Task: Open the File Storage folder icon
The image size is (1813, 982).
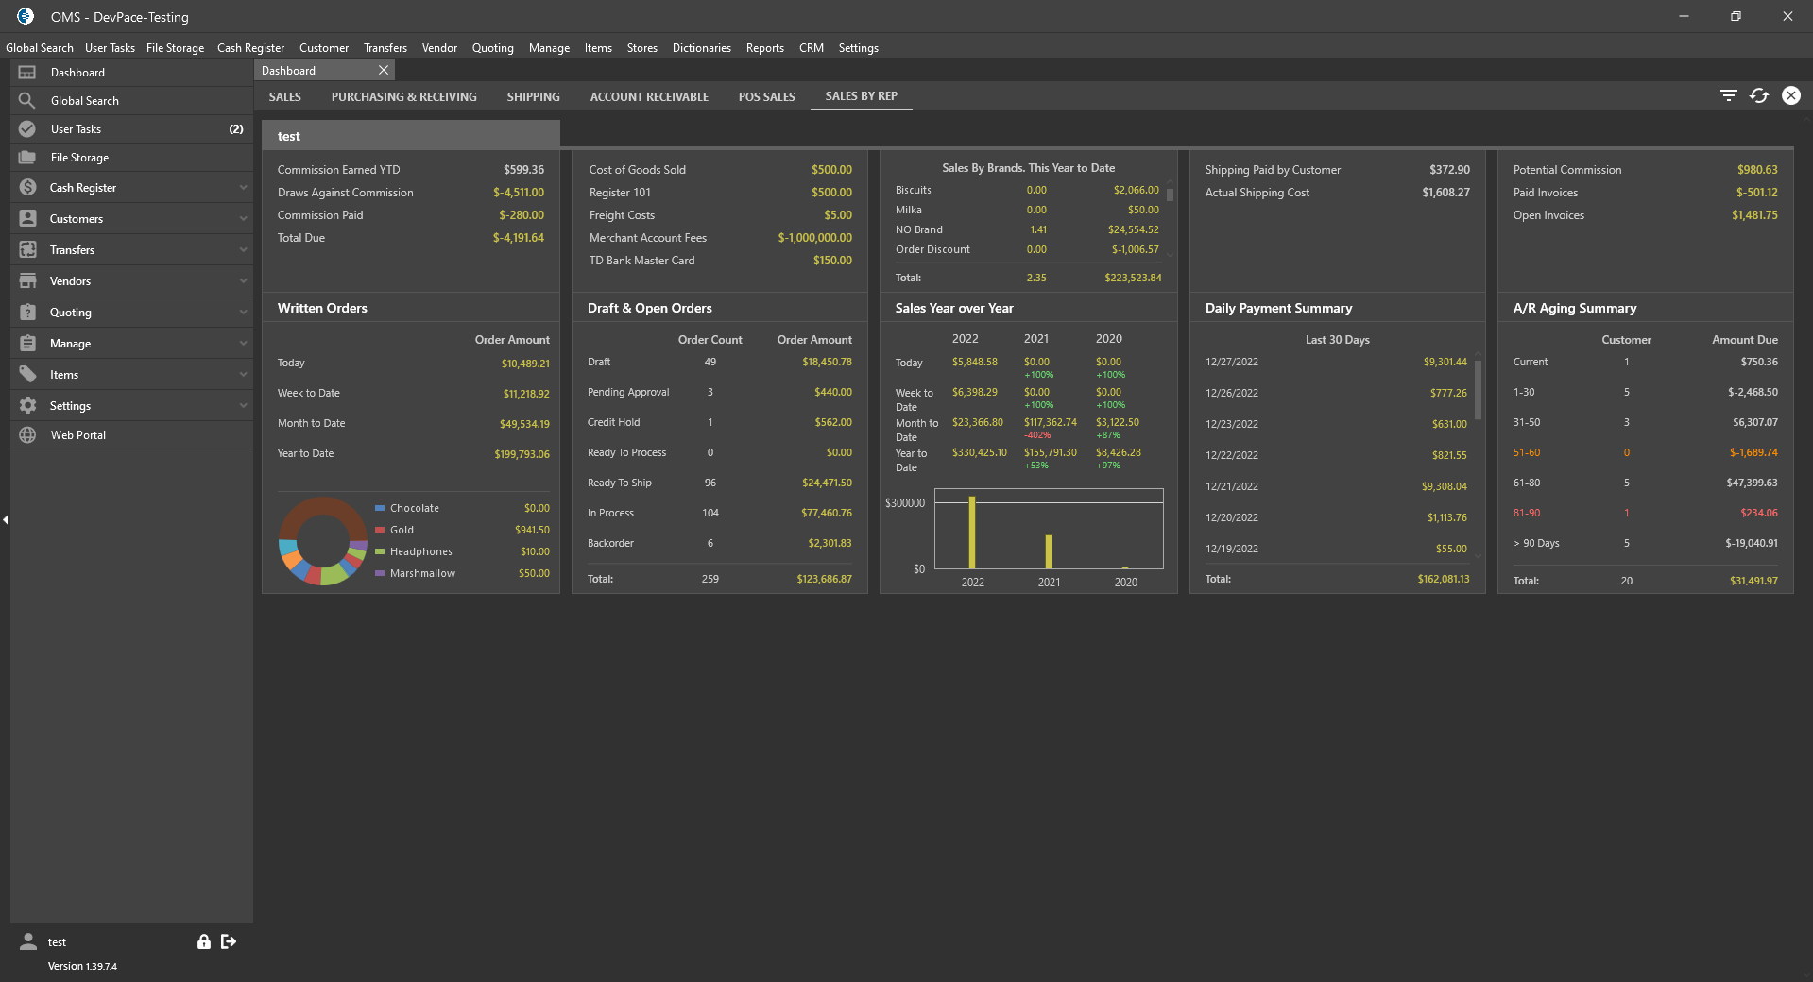Action: (x=27, y=158)
